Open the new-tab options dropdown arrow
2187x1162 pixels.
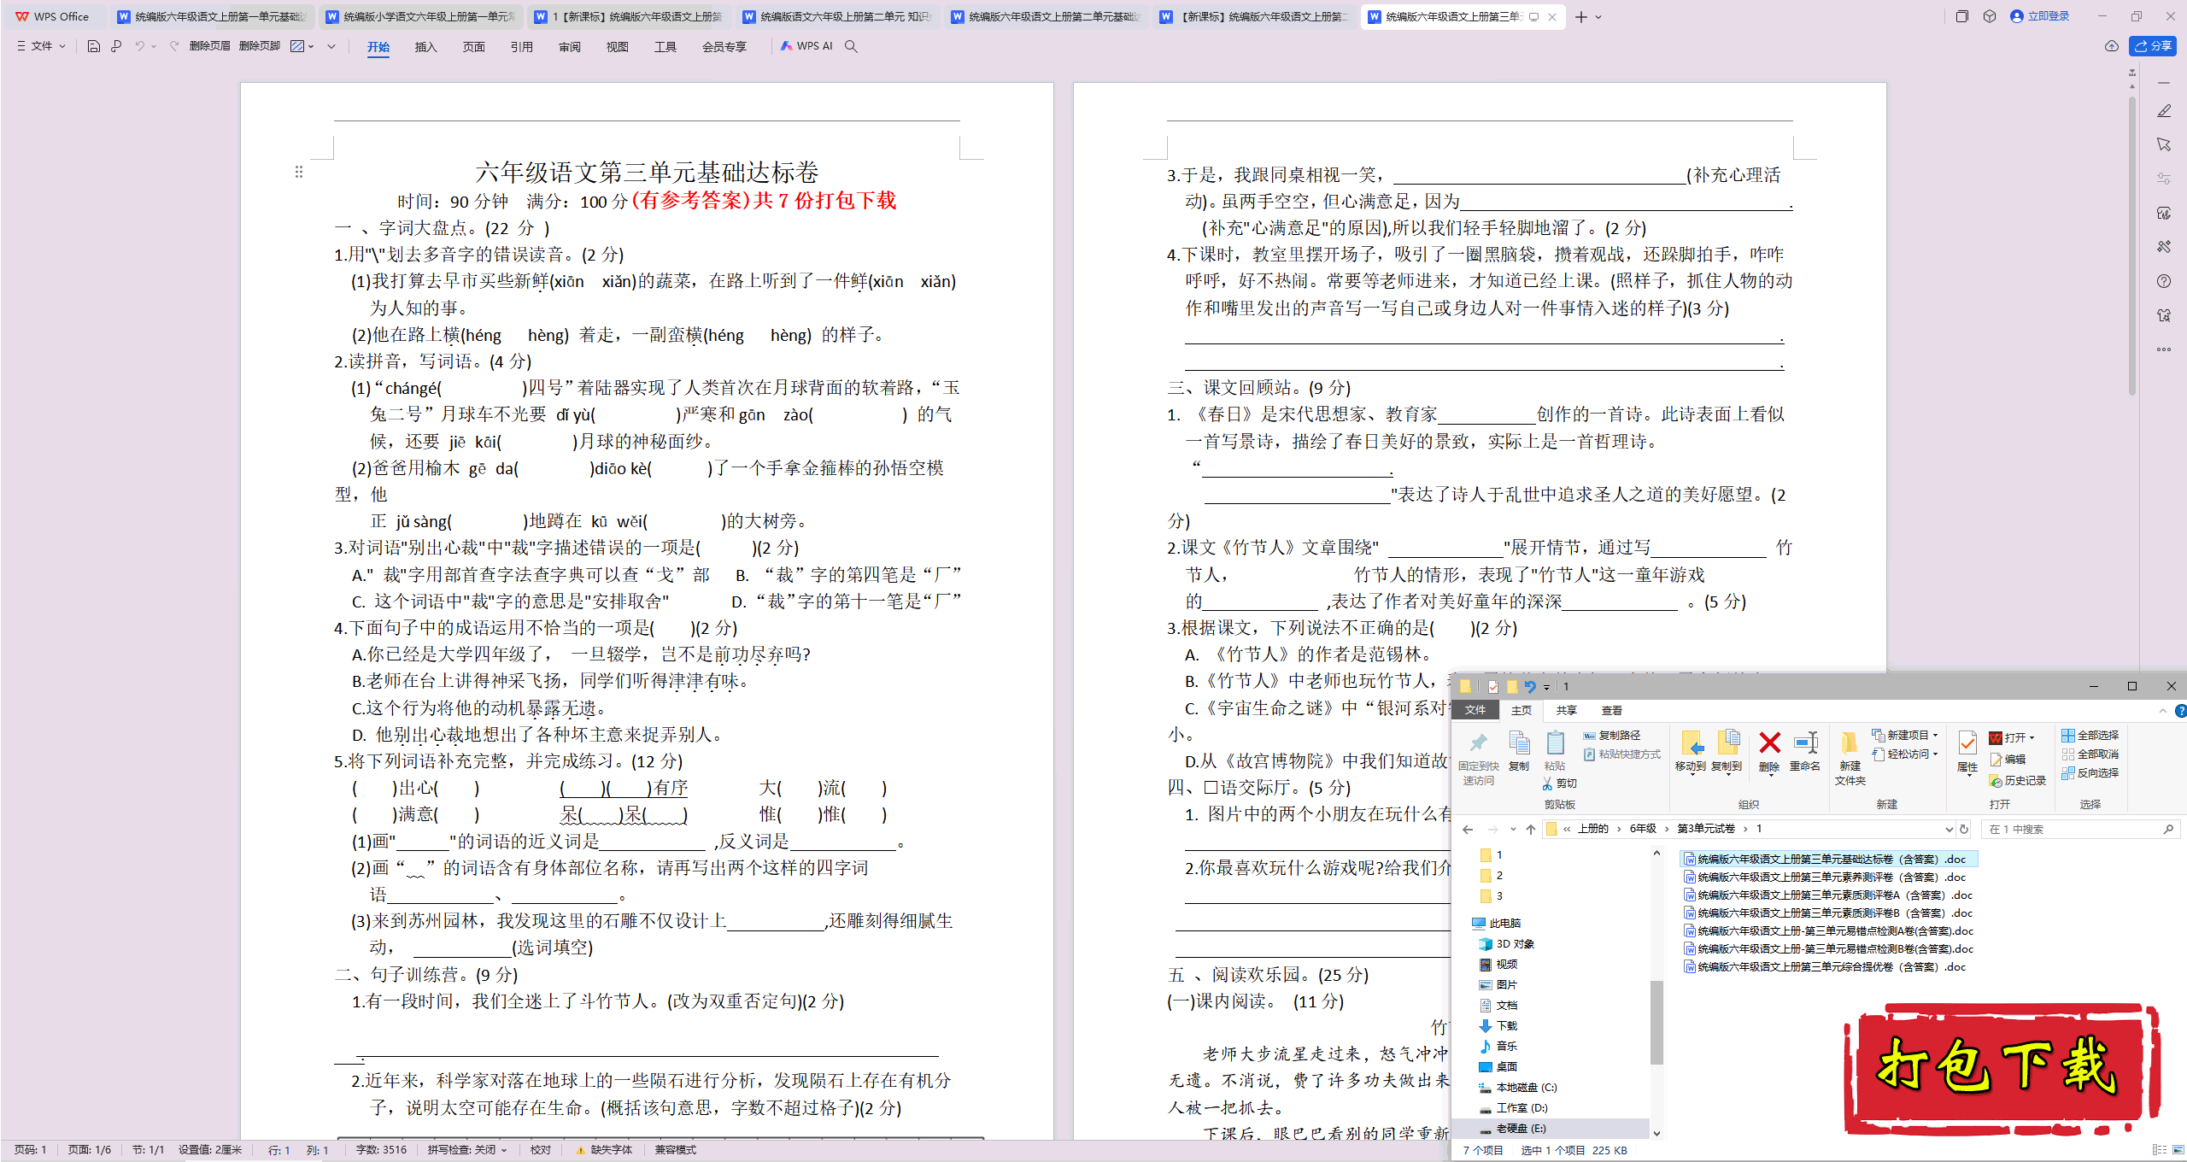pyautogui.click(x=1598, y=16)
